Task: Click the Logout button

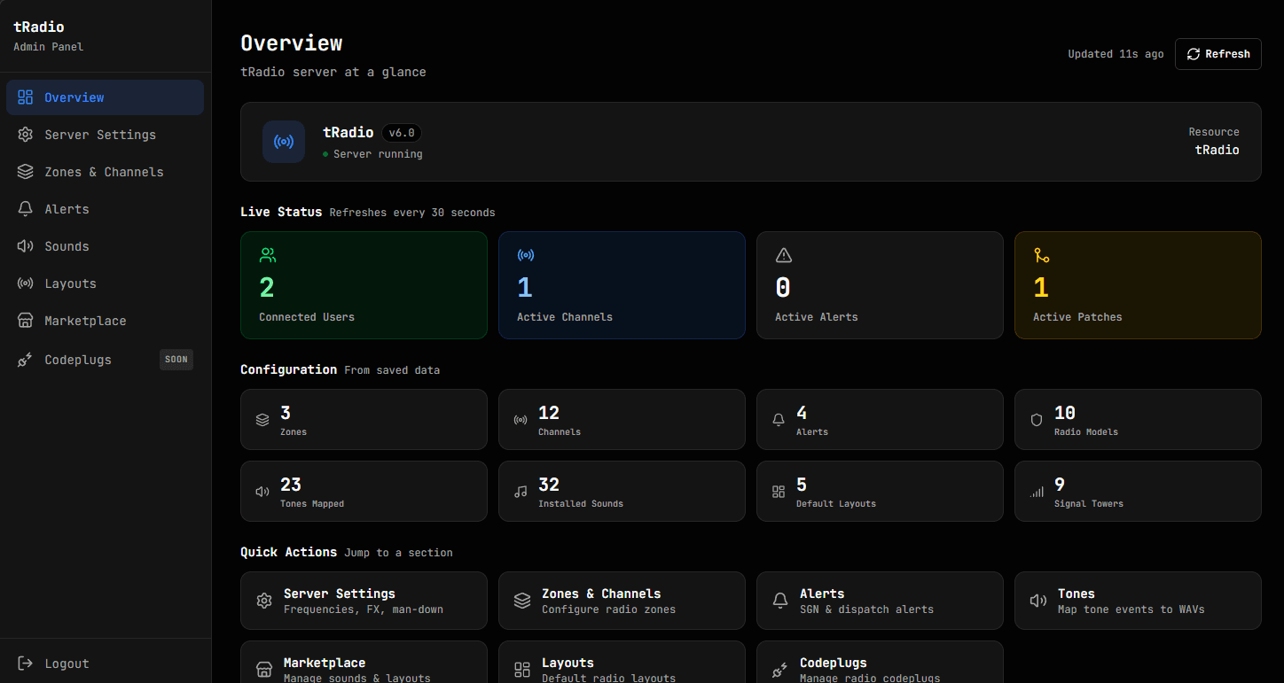Action: (106, 664)
